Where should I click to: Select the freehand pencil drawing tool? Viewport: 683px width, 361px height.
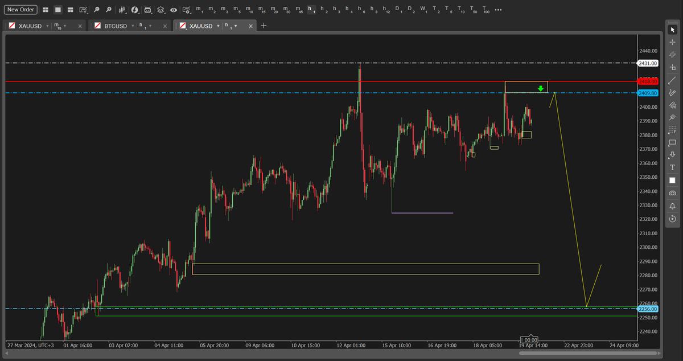coord(672,92)
